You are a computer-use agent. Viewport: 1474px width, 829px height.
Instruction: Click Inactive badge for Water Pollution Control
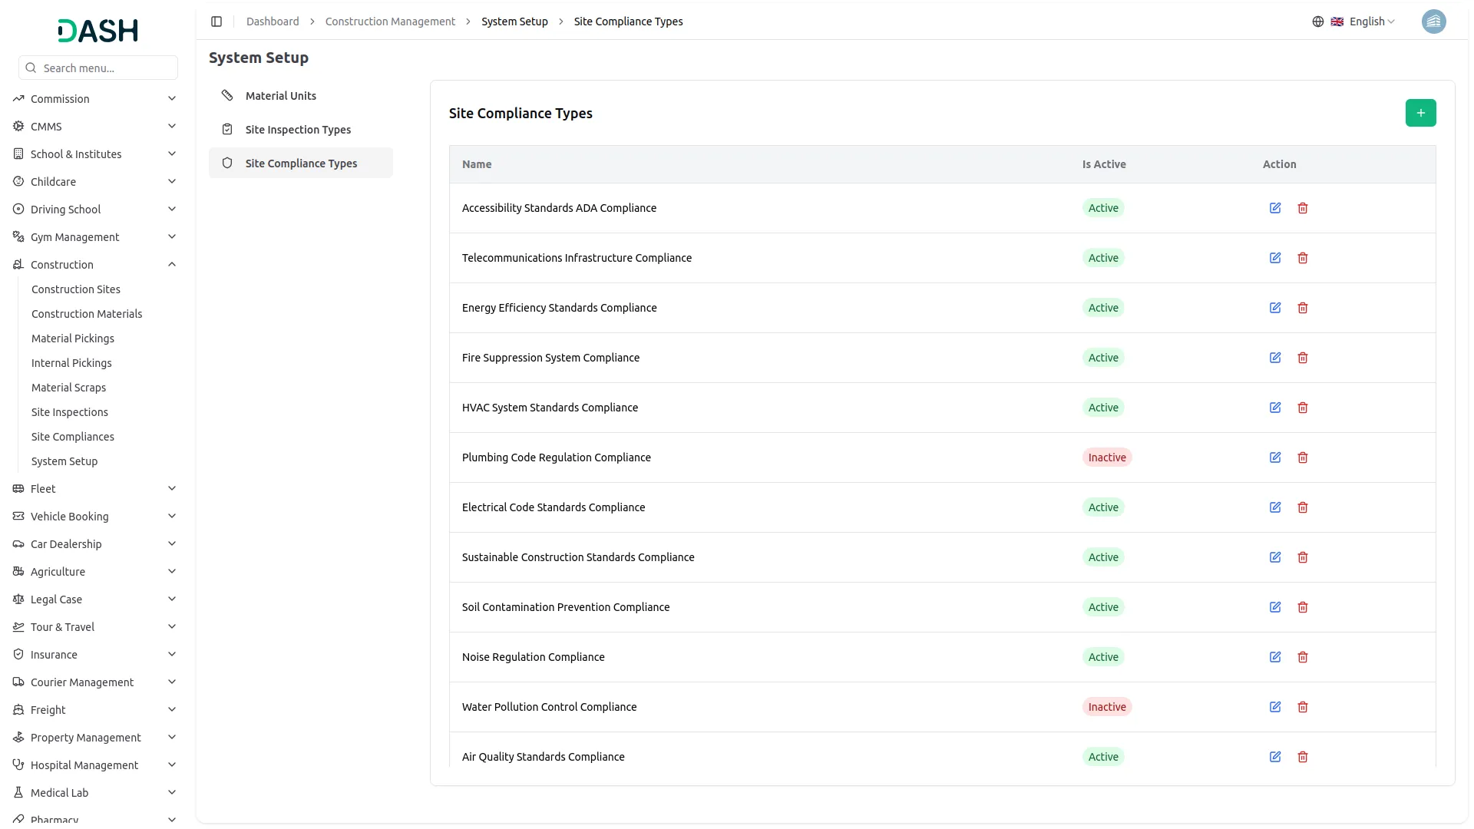point(1106,707)
